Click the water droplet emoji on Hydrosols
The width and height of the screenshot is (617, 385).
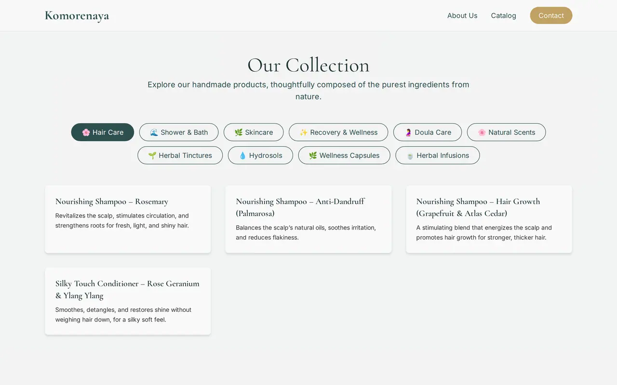coord(242,155)
